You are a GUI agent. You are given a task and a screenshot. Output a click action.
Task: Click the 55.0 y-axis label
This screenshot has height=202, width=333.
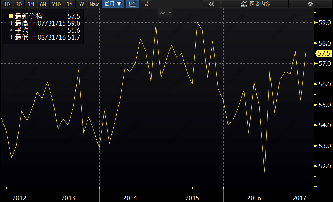(325, 105)
